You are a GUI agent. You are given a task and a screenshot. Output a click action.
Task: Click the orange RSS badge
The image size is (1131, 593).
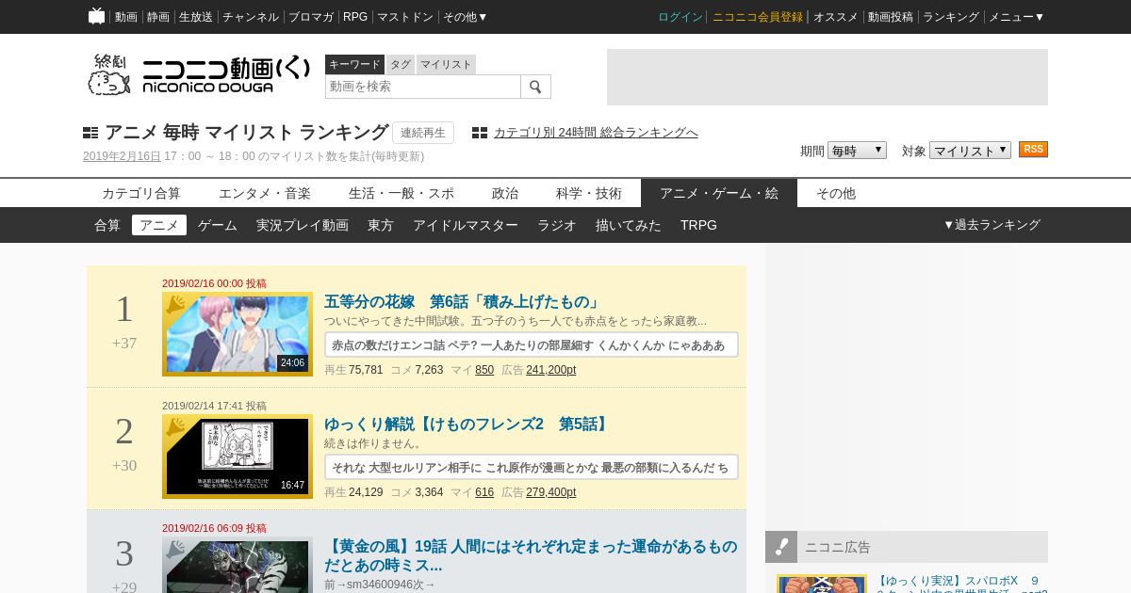(1033, 150)
